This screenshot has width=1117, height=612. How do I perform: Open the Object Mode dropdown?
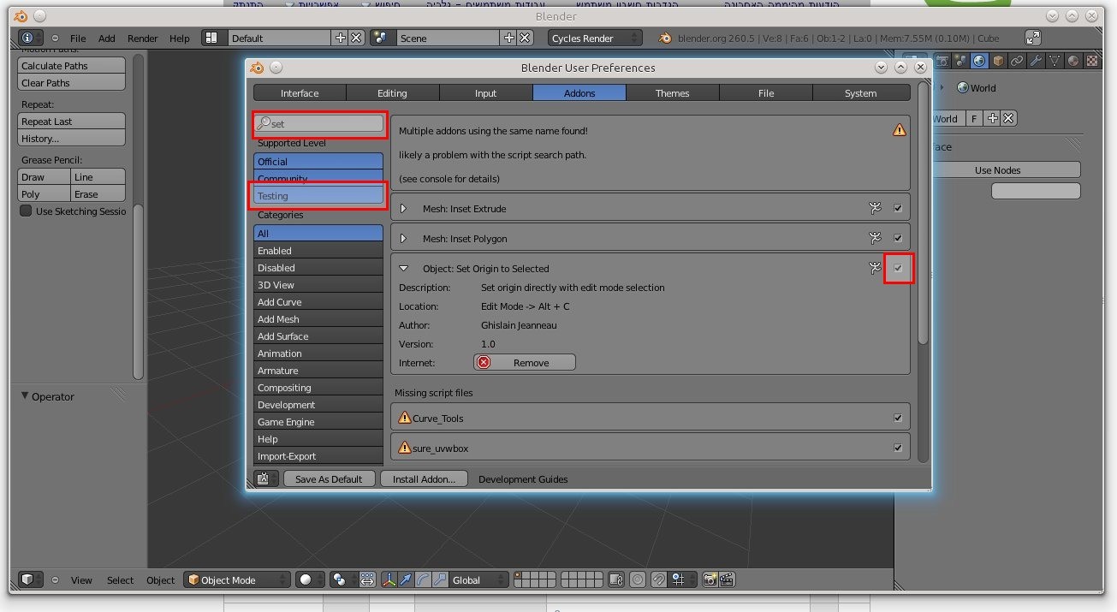[237, 579]
